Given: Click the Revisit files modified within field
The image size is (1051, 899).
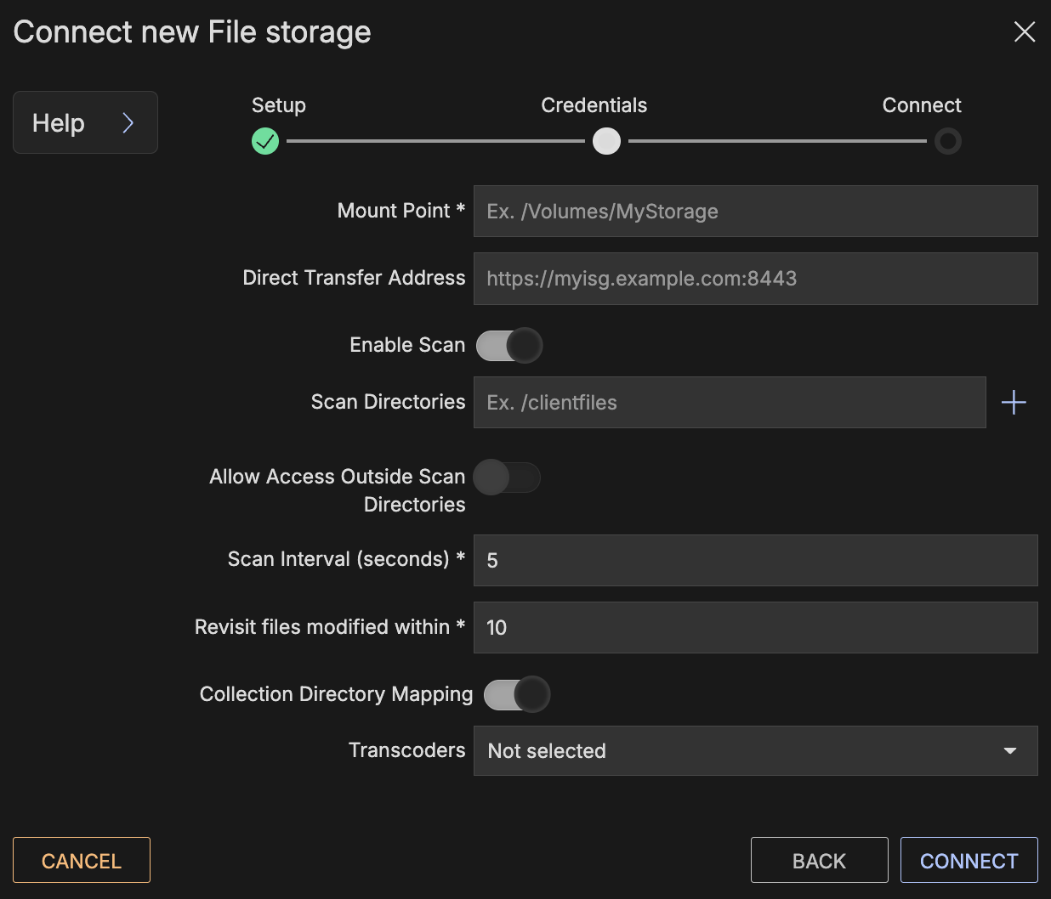Looking at the screenshot, I should [755, 628].
